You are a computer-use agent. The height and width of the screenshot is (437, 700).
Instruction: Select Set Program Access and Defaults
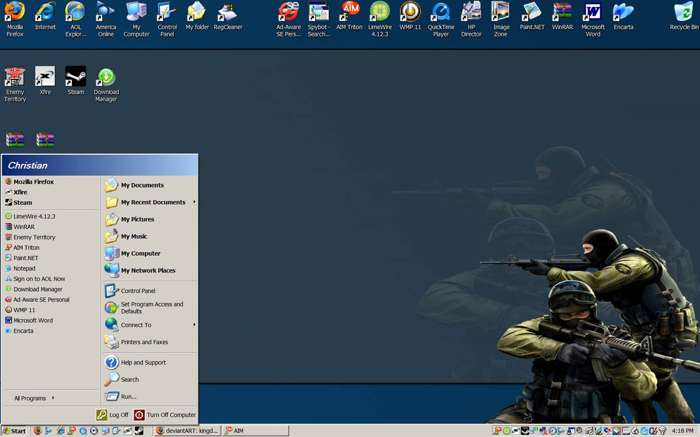coord(150,308)
